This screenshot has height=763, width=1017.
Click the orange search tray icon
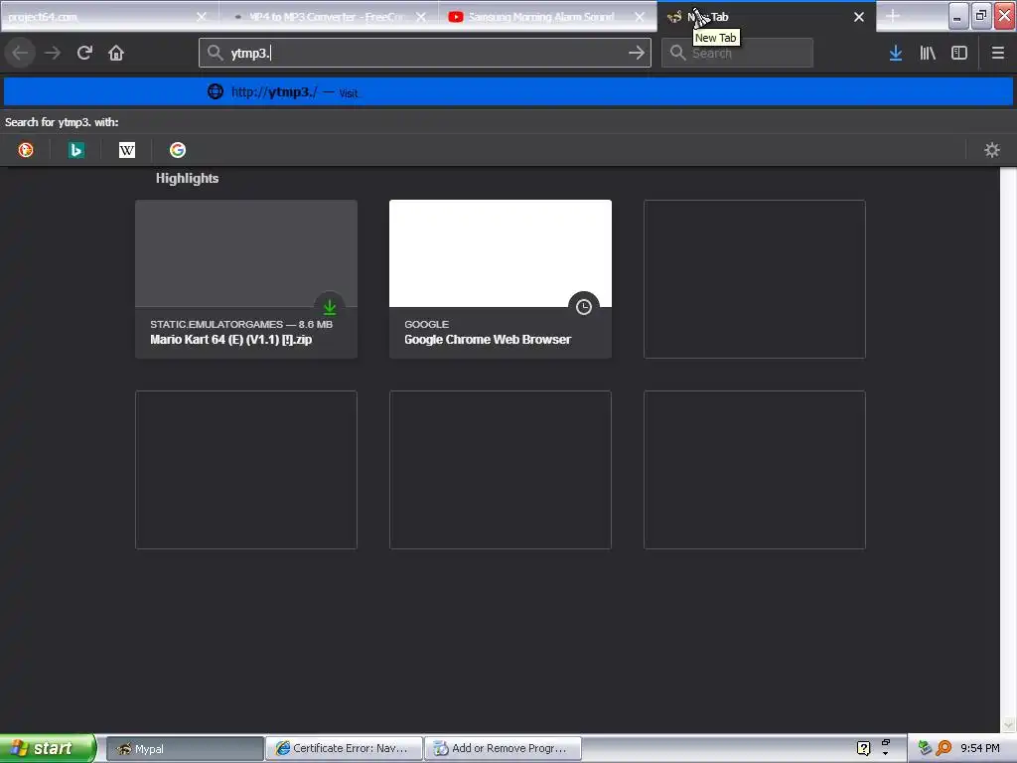point(944,748)
